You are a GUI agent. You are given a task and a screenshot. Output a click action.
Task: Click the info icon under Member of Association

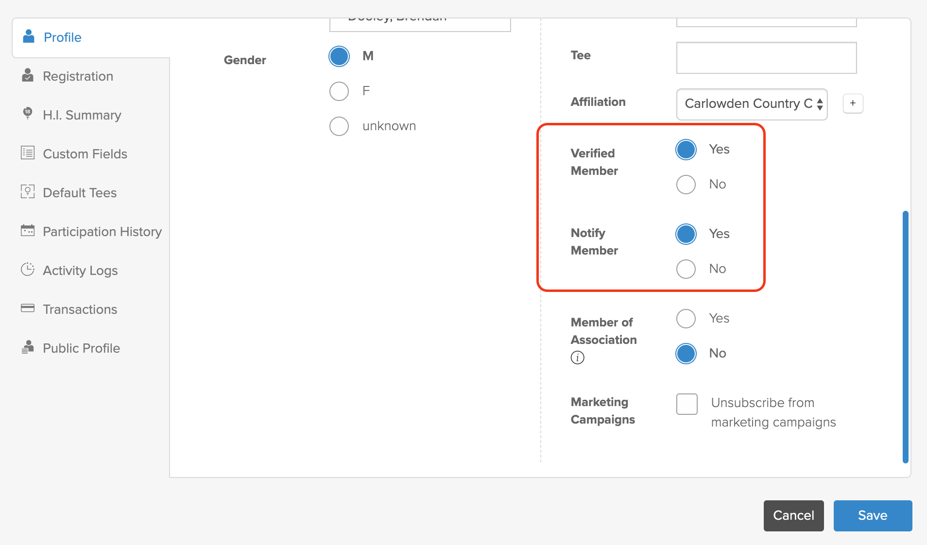coord(577,358)
